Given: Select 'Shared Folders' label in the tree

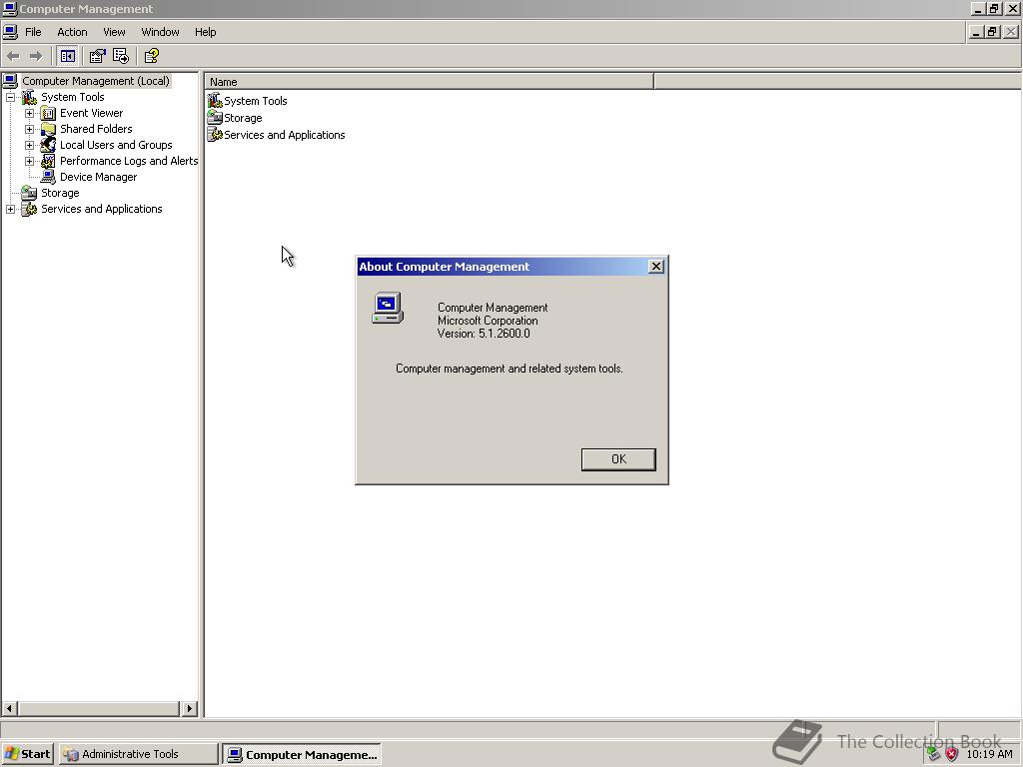Looking at the screenshot, I should coord(96,129).
